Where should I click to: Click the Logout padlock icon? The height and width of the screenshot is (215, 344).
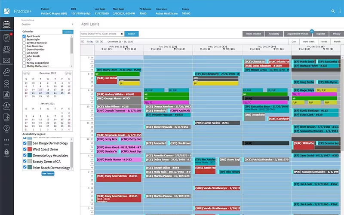click(6, 153)
